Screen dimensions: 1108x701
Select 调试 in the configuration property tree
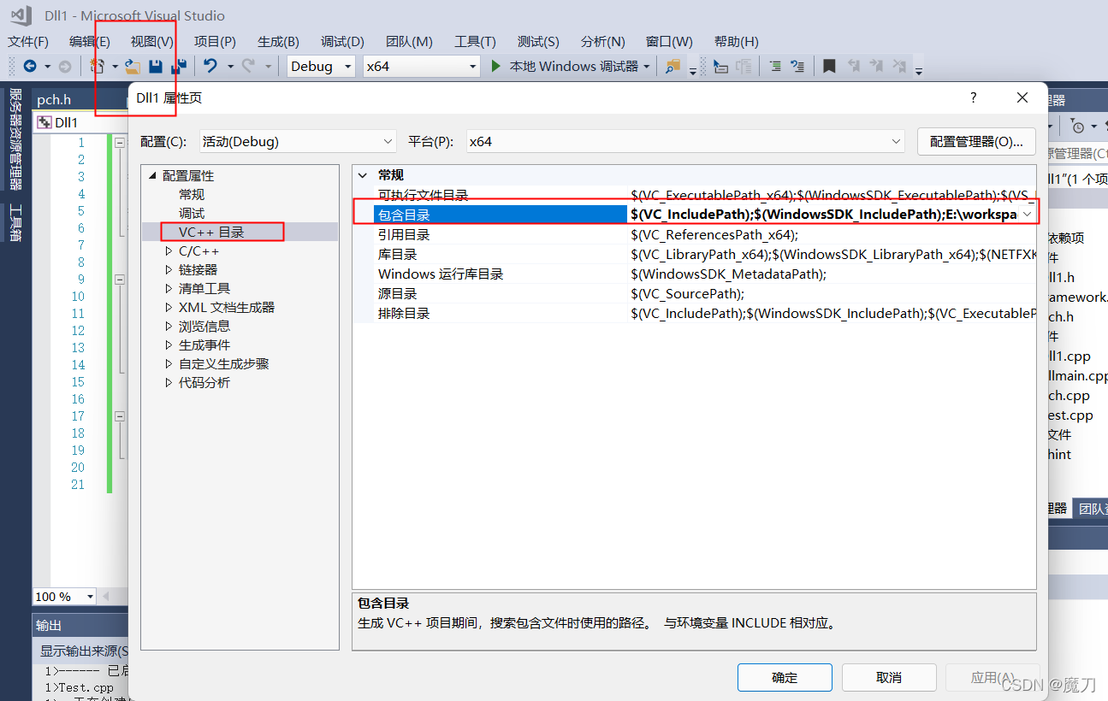click(x=192, y=212)
